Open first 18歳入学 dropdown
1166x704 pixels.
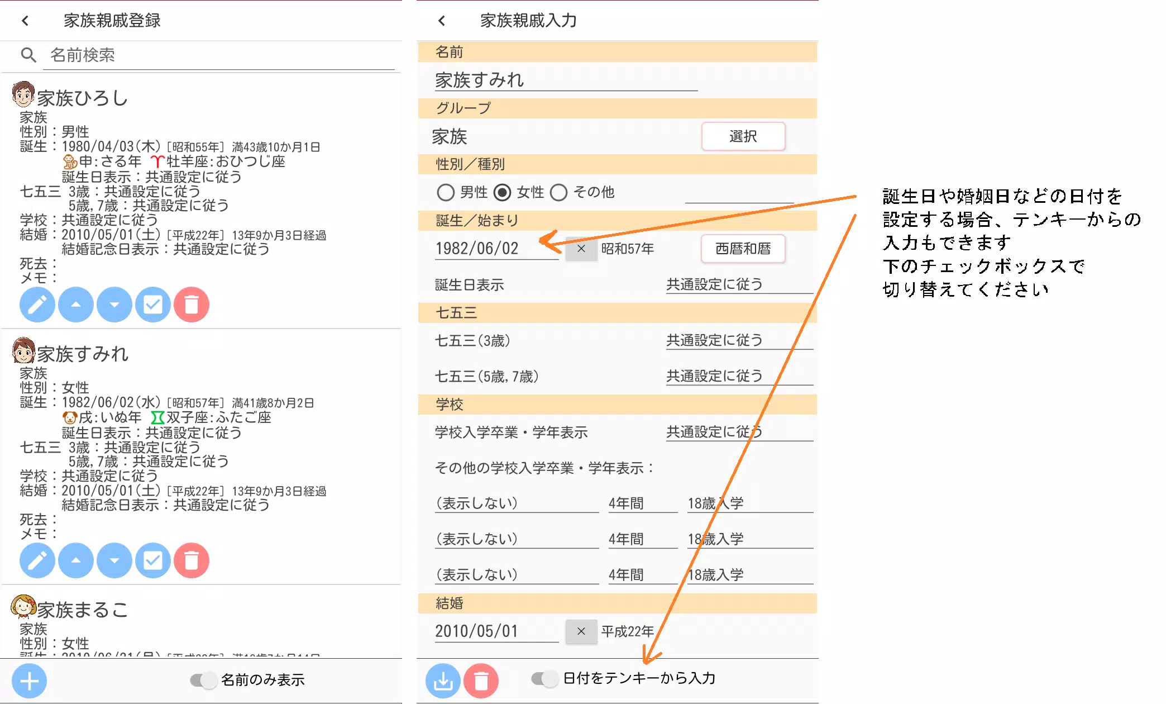coord(750,503)
